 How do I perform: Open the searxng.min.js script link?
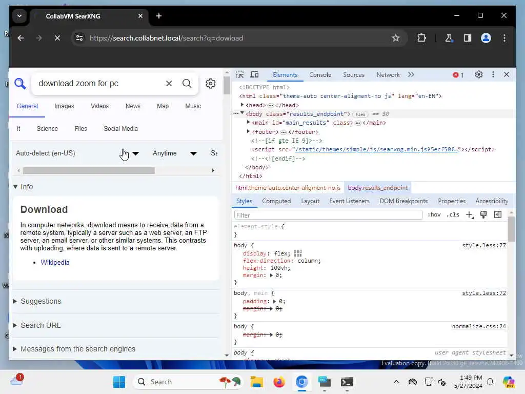point(376,149)
